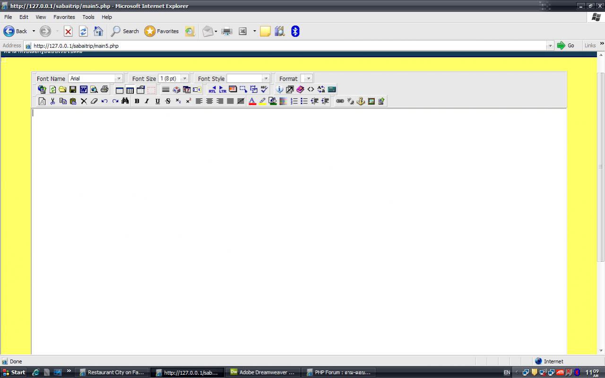Click the Underline icon

pyautogui.click(x=157, y=101)
